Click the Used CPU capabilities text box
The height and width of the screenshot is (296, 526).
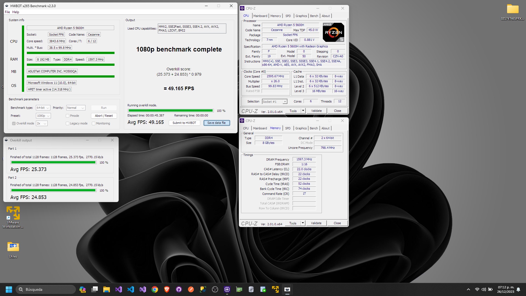coord(192,29)
